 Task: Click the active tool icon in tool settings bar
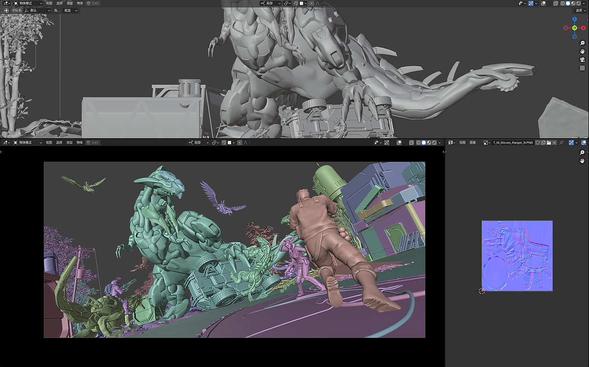tap(6, 10)
